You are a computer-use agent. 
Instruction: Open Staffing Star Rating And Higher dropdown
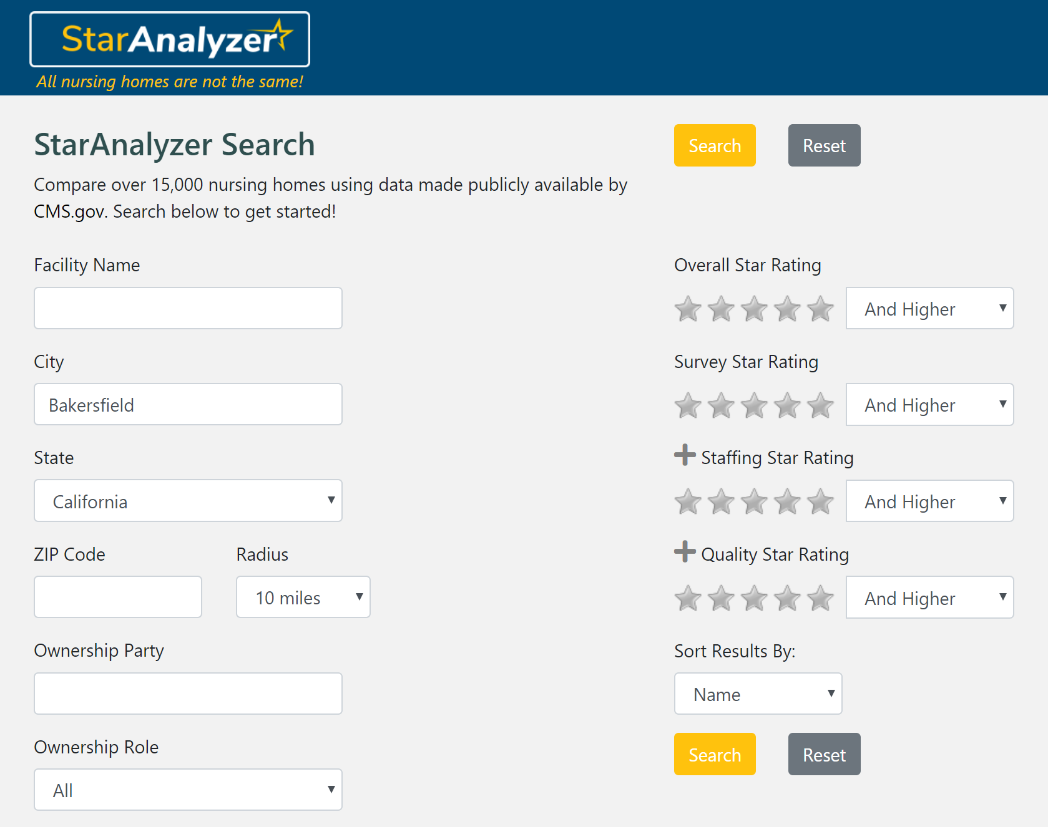click(929, 501)
